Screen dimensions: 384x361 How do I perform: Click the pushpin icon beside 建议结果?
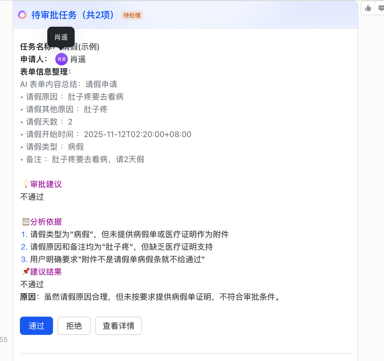point(26,271)
